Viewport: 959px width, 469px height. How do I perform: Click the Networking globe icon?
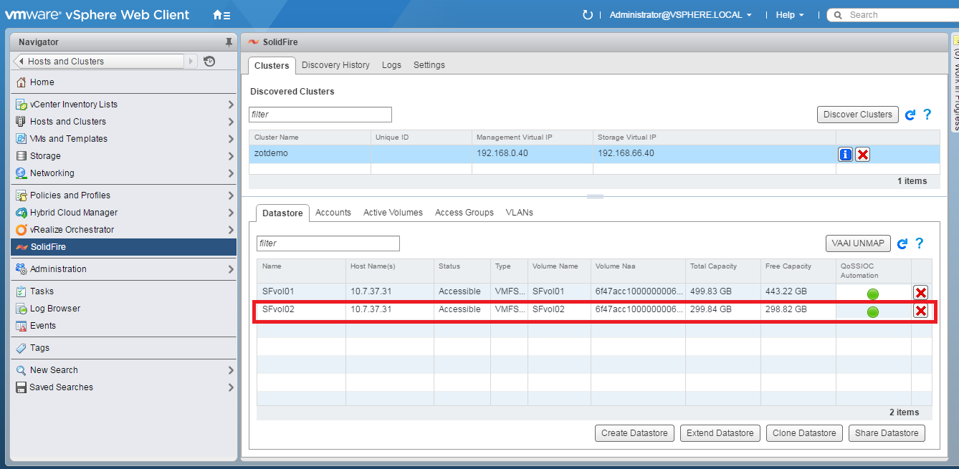(22, 173)
